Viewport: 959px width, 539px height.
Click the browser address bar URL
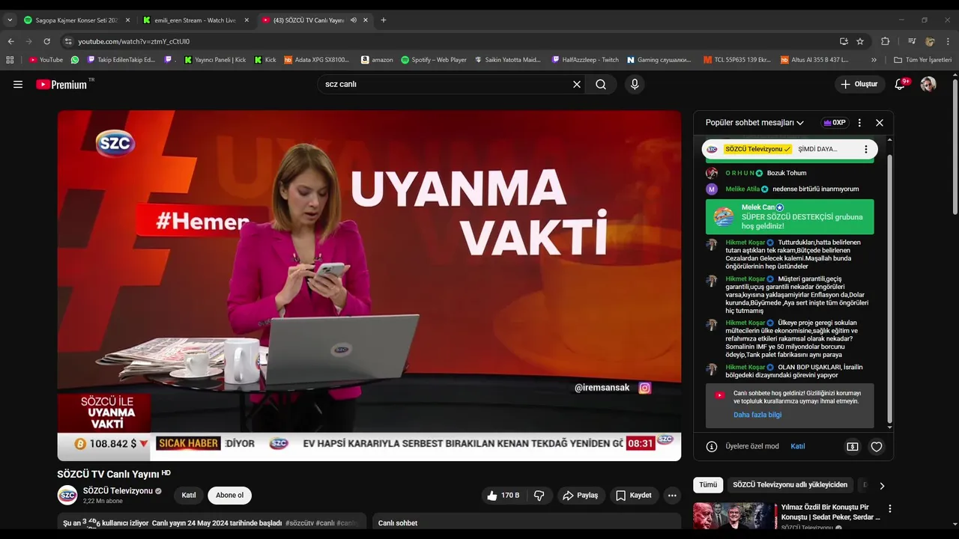click(x=134, y=41)
